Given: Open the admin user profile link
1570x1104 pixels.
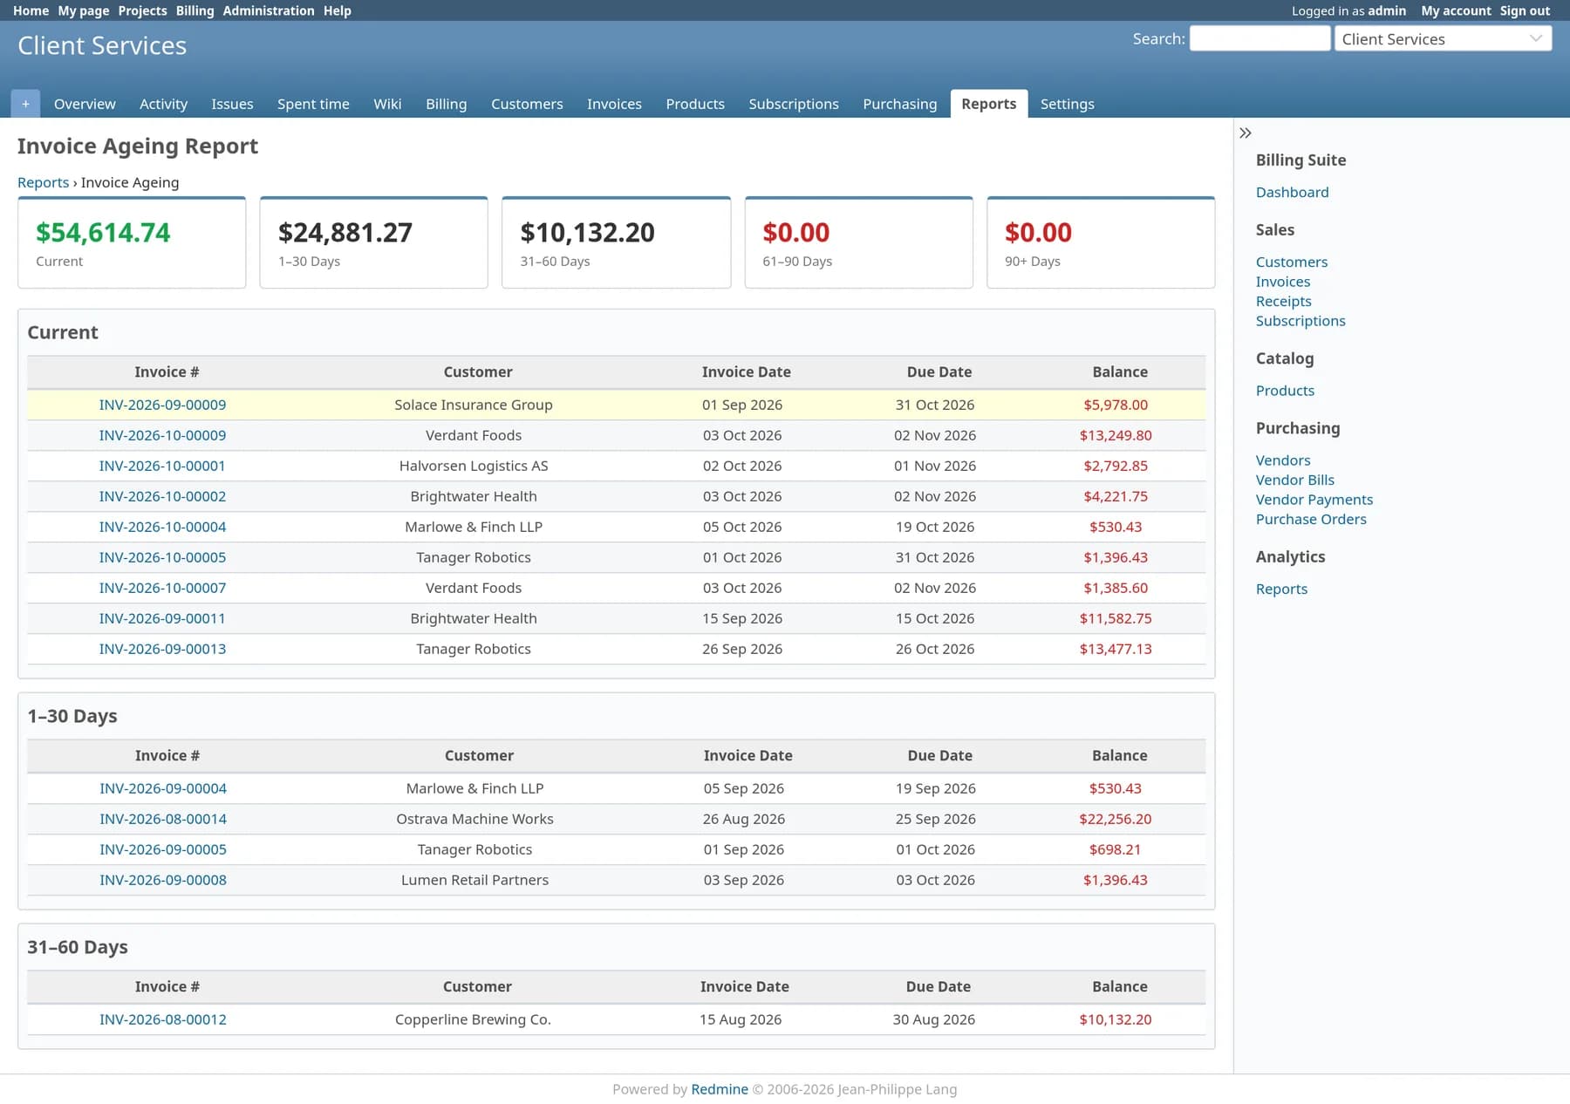Looking at the screenshot, I should click(x=1387, y=10).
